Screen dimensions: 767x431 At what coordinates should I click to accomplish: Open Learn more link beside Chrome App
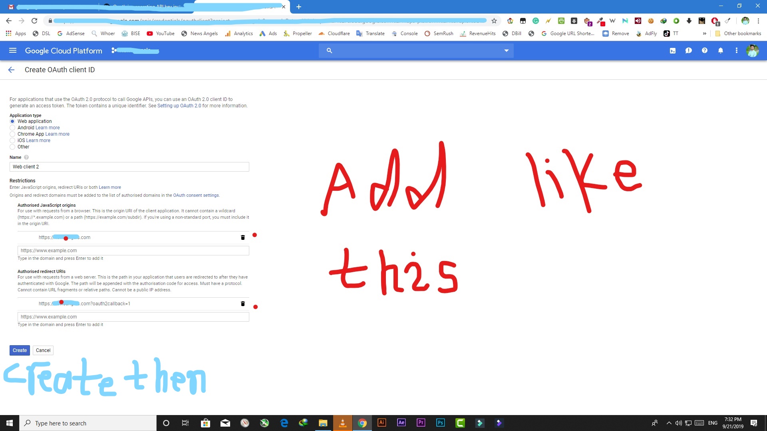(x=57, y=134)
